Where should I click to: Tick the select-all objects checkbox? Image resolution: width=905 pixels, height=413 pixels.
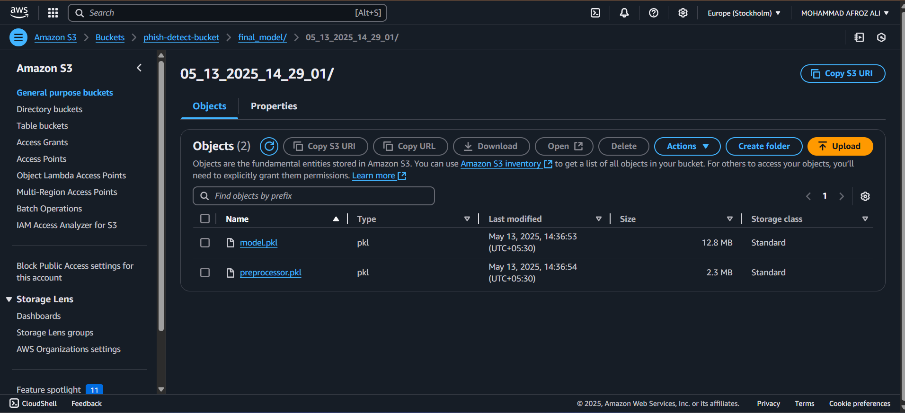click(205, 219)
